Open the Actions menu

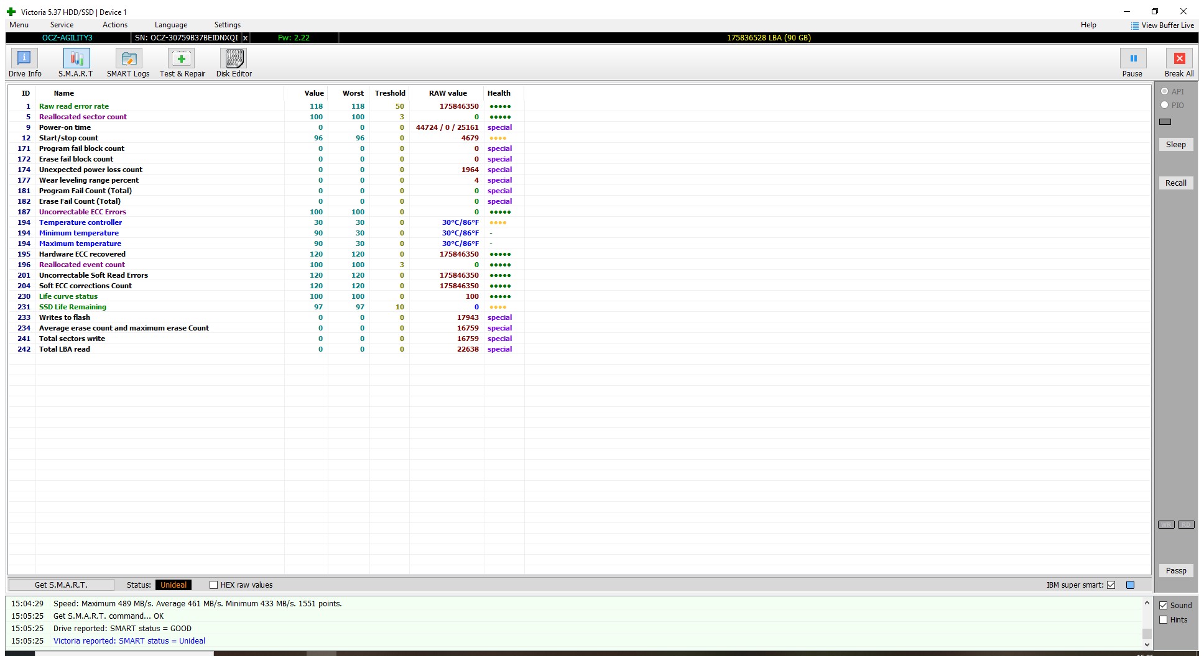115,25
